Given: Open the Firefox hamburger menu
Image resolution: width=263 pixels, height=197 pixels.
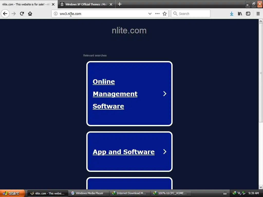Looking at the screenshot, I should 258,14.
